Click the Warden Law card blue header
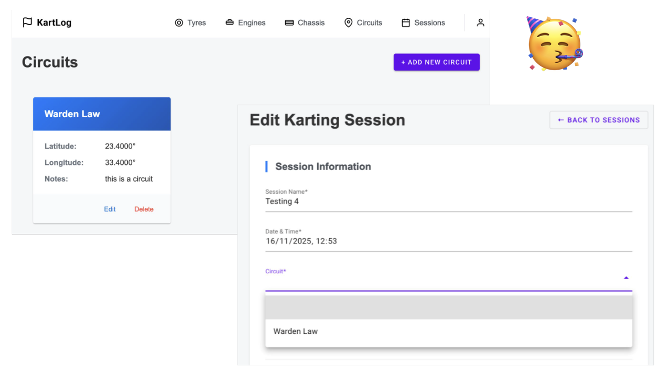Viewport: 670px width, 380px height. pyautogui.click(x=102, y=114)
